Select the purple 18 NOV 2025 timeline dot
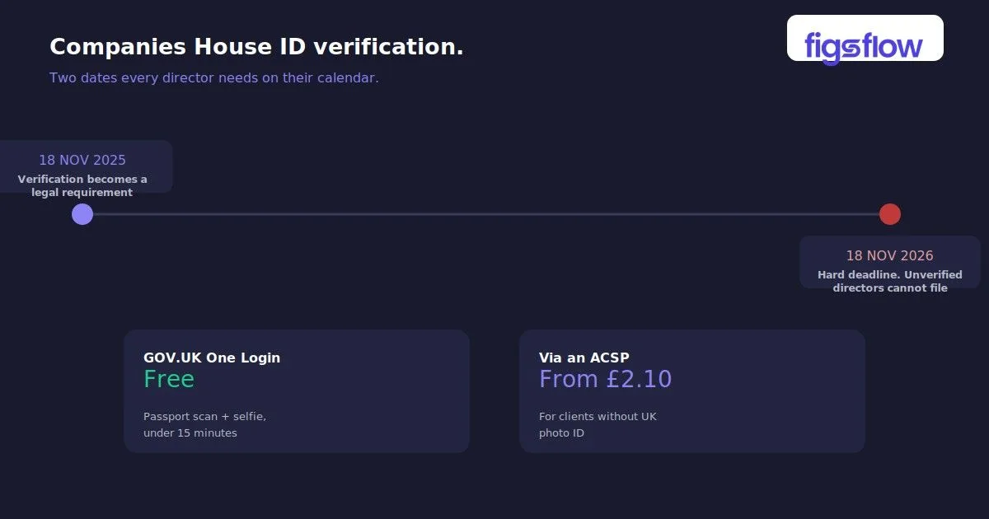 82,214
